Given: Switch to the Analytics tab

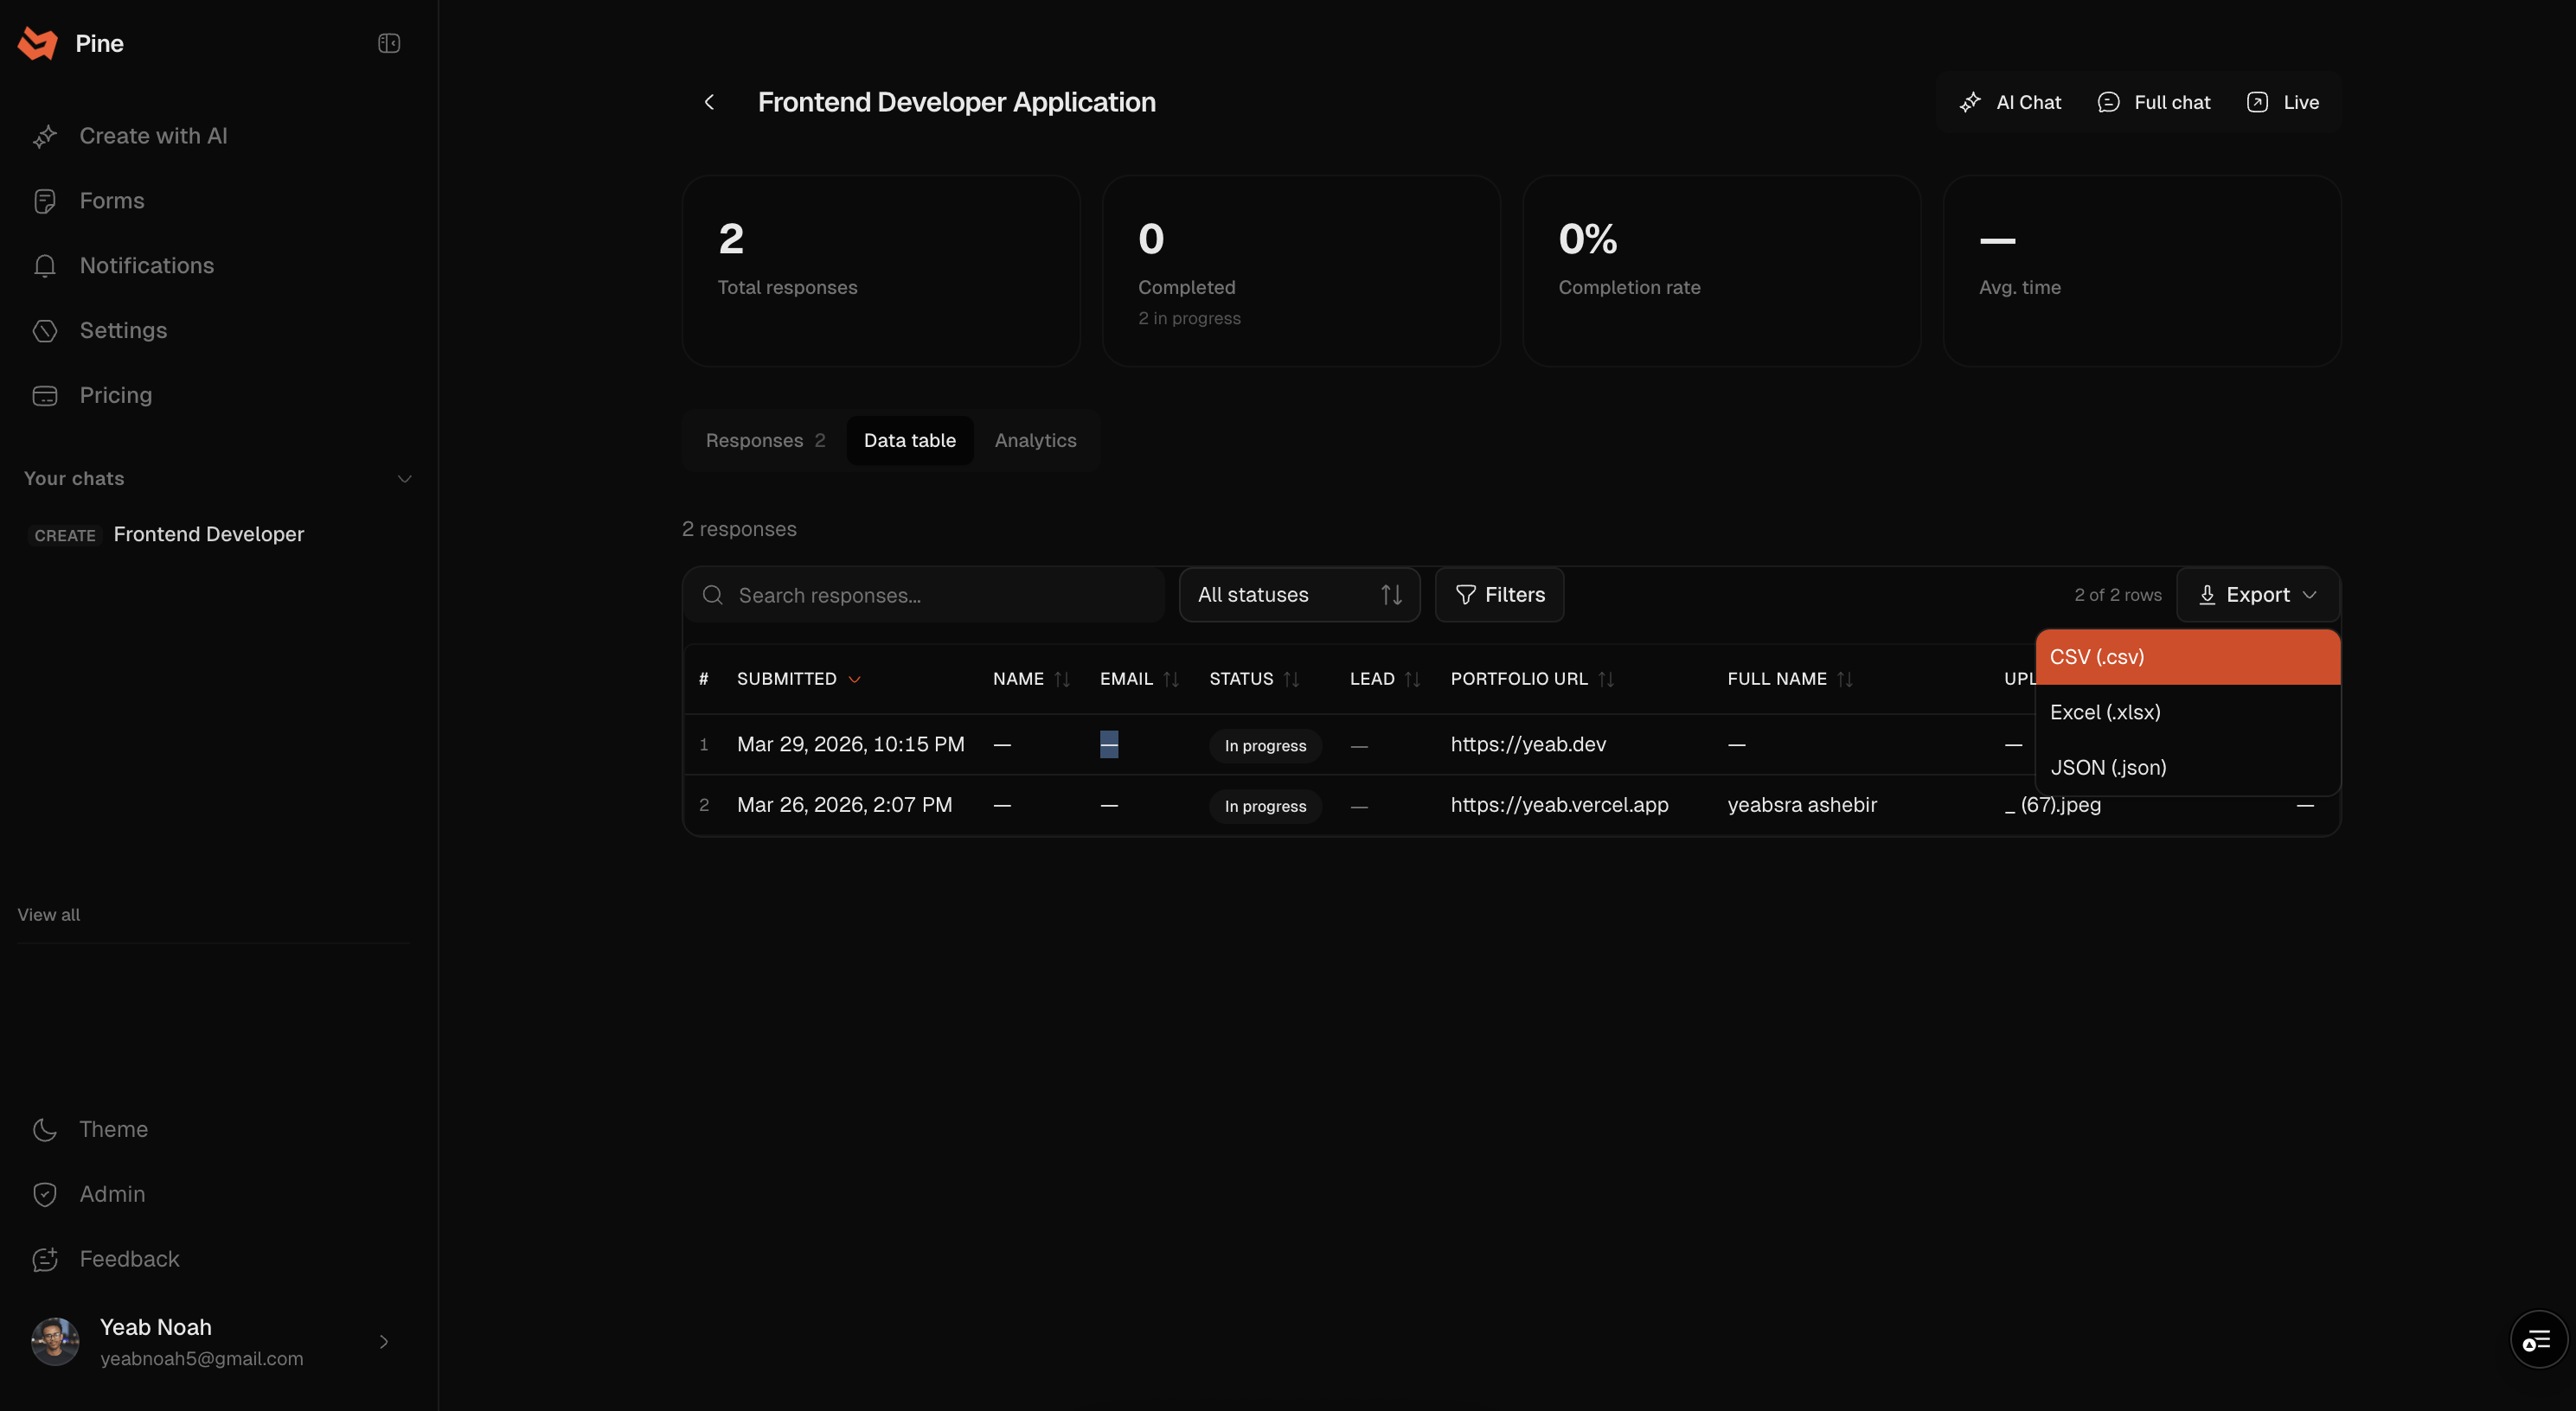Looking at the screenshot, I should pos(1035,441).
